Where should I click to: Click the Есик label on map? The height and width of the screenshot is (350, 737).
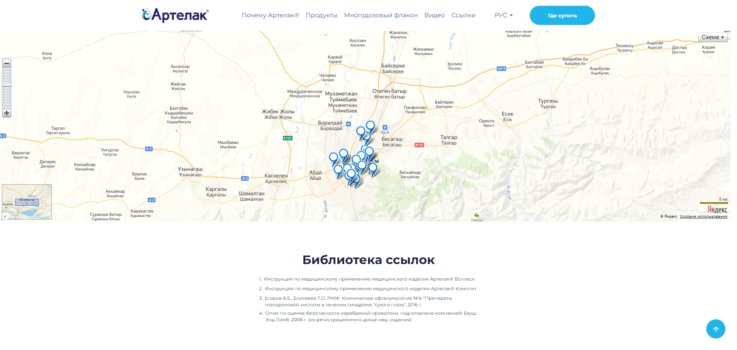[x=507, y=117]
